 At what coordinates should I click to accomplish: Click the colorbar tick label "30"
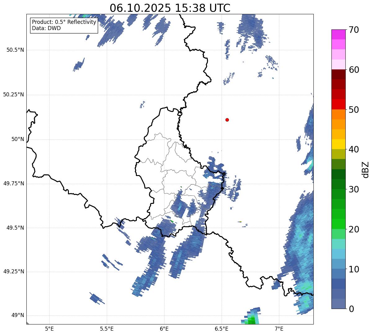click(x=354, y=189)
